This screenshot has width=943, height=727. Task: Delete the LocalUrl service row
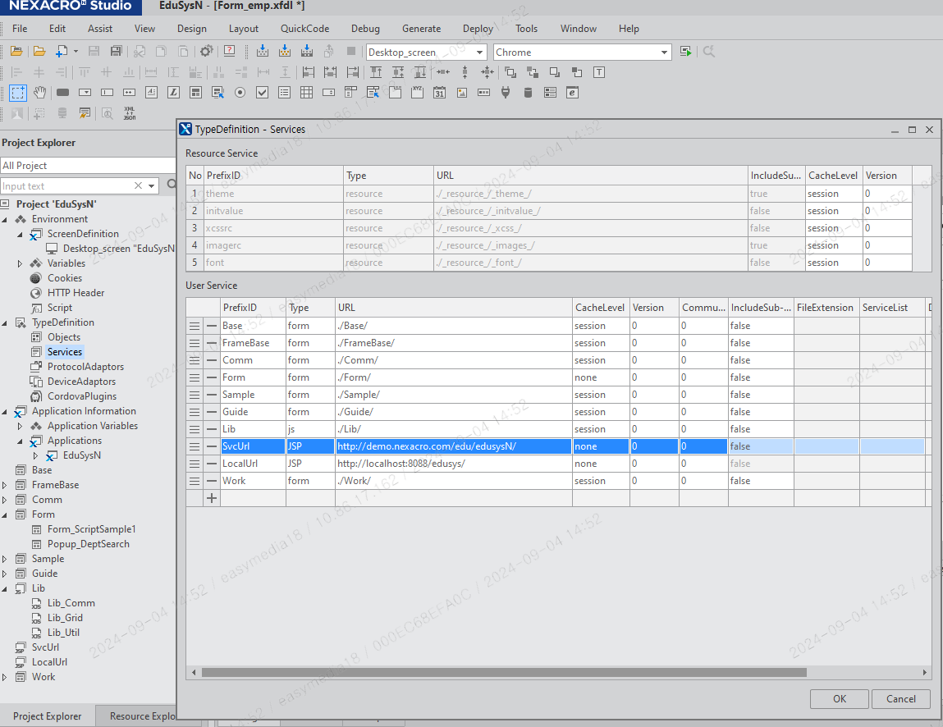click(x=211, y=464)
